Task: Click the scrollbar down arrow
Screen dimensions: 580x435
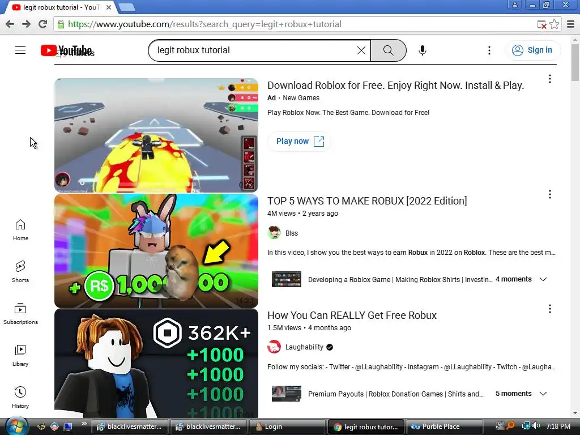Action: pyautogui.click(x=575, y=413)
